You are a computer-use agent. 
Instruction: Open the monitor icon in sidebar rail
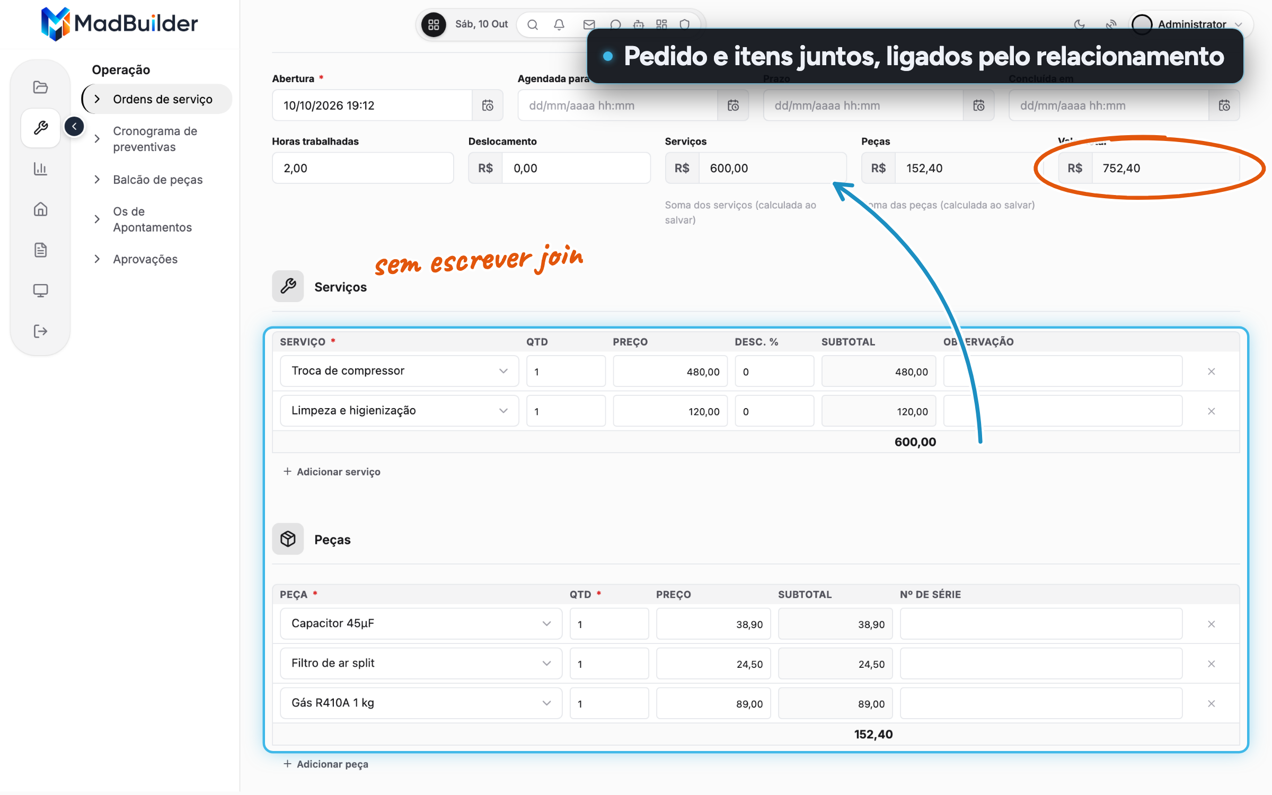[40, 290]
